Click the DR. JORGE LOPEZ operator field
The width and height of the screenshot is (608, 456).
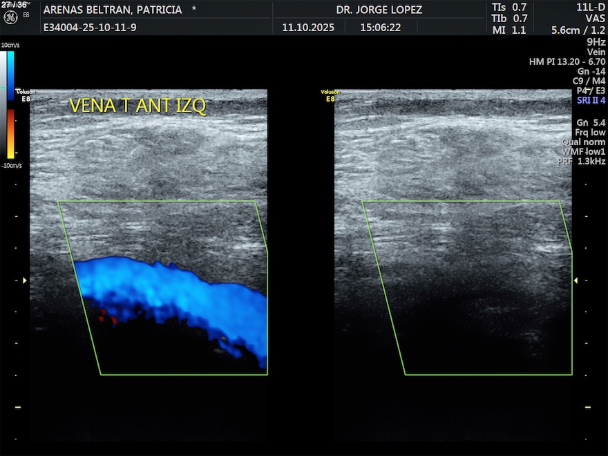[x=379, y=10]
